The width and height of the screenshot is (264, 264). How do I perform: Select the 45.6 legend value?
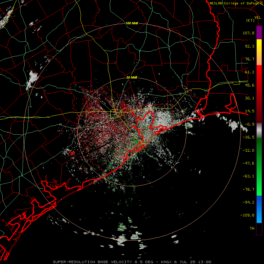point(250,85)
